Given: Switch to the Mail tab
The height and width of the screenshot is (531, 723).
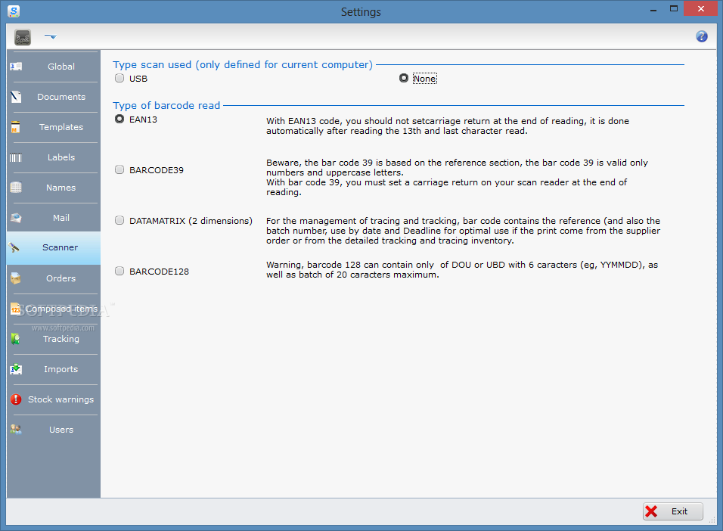Looking at the screenshot, I should pos(54,218).
